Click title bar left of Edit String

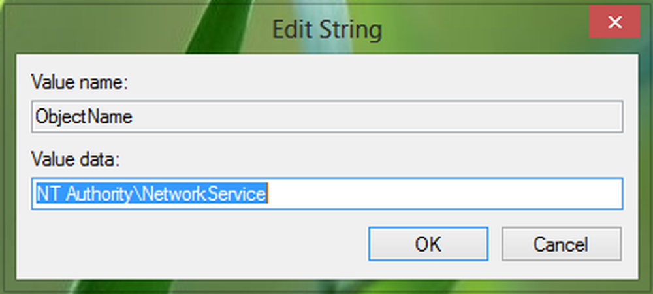[x=131, y=29]
